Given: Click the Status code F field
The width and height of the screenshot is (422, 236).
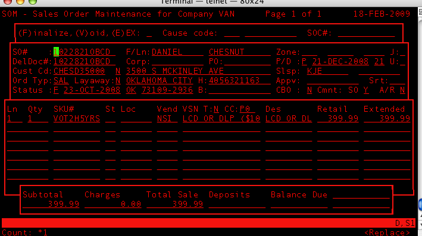Looking at the screenshot, I should point(56,90).
